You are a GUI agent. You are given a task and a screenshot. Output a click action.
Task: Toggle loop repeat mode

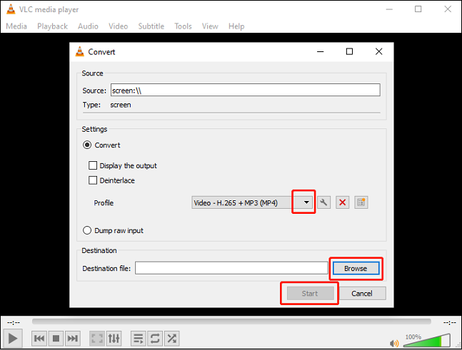click(x=155, y=338)
